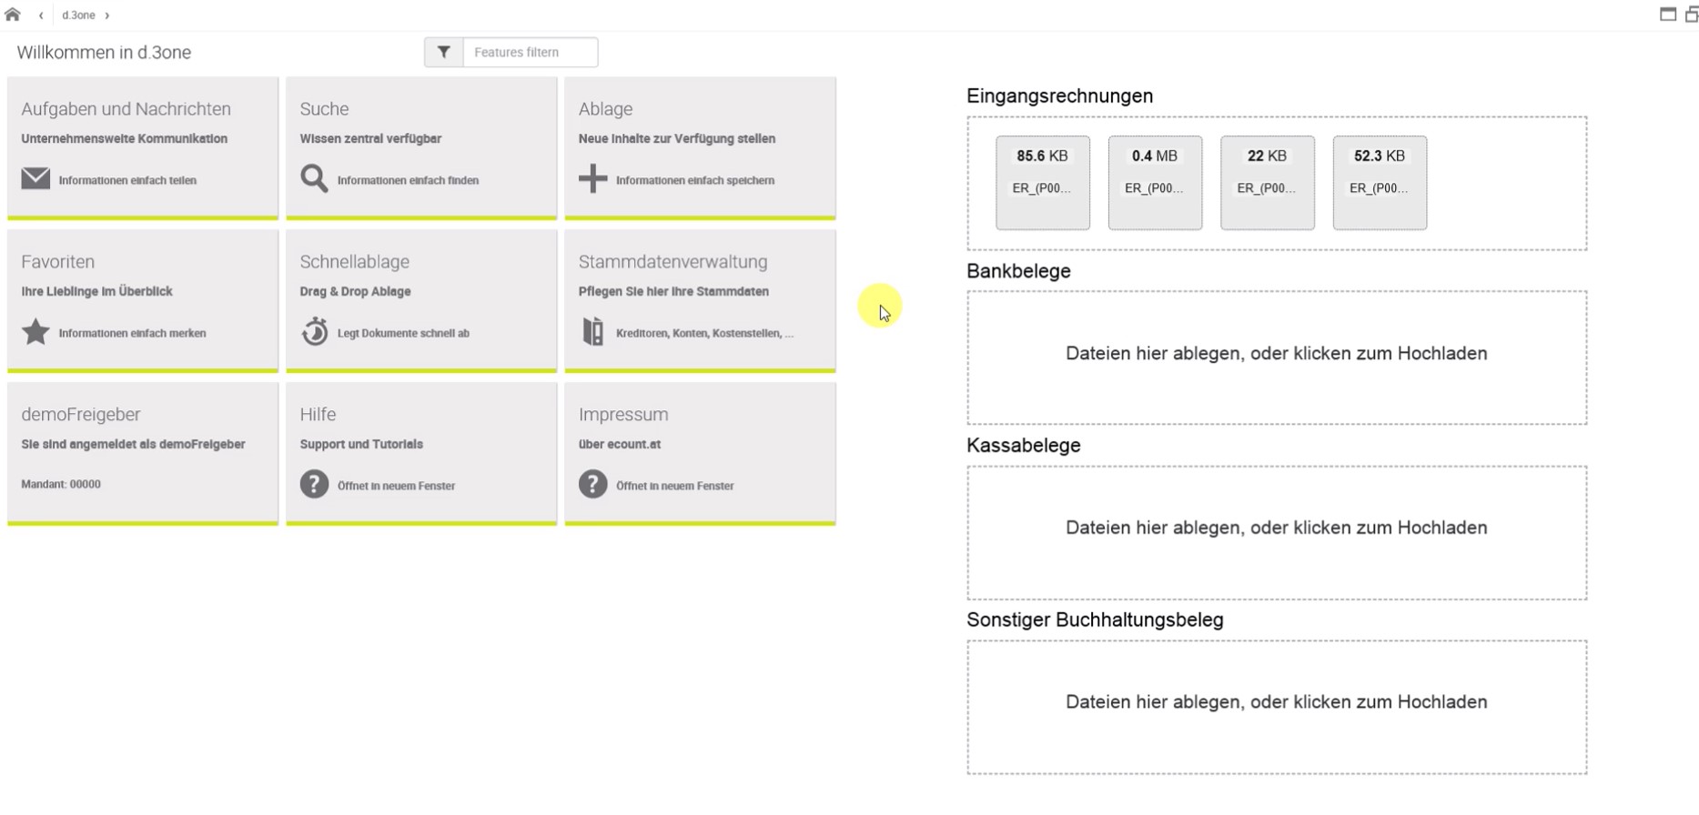Click the stopwatch icon in Schnellablage tile
Viewport: 1699px width, 815px height.
pos(315,331)
